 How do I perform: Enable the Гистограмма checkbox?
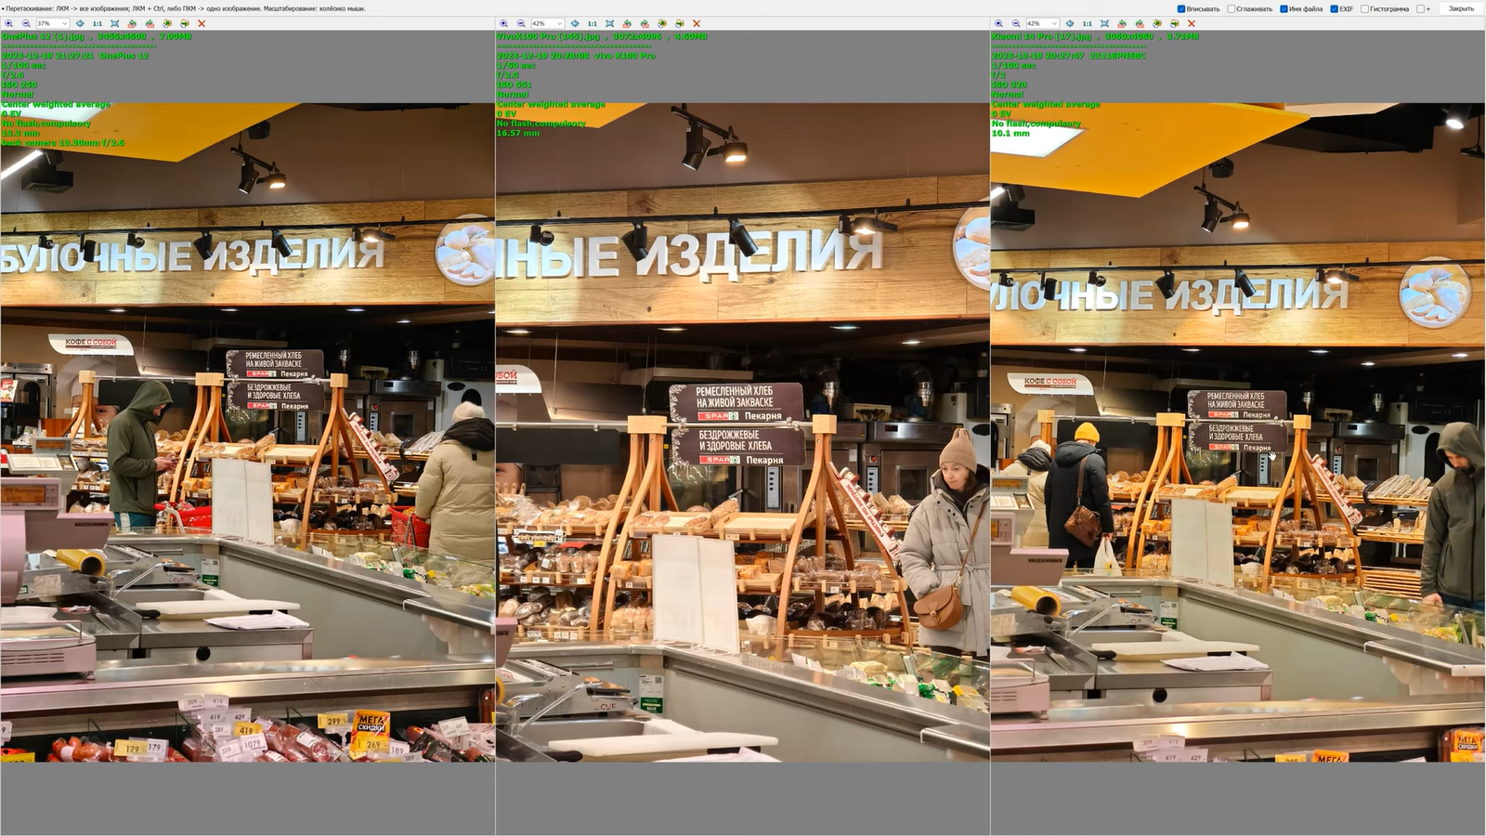tap(1364, 9)
